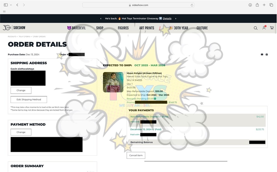Show previous announcement banner arrow

(101, 18)
